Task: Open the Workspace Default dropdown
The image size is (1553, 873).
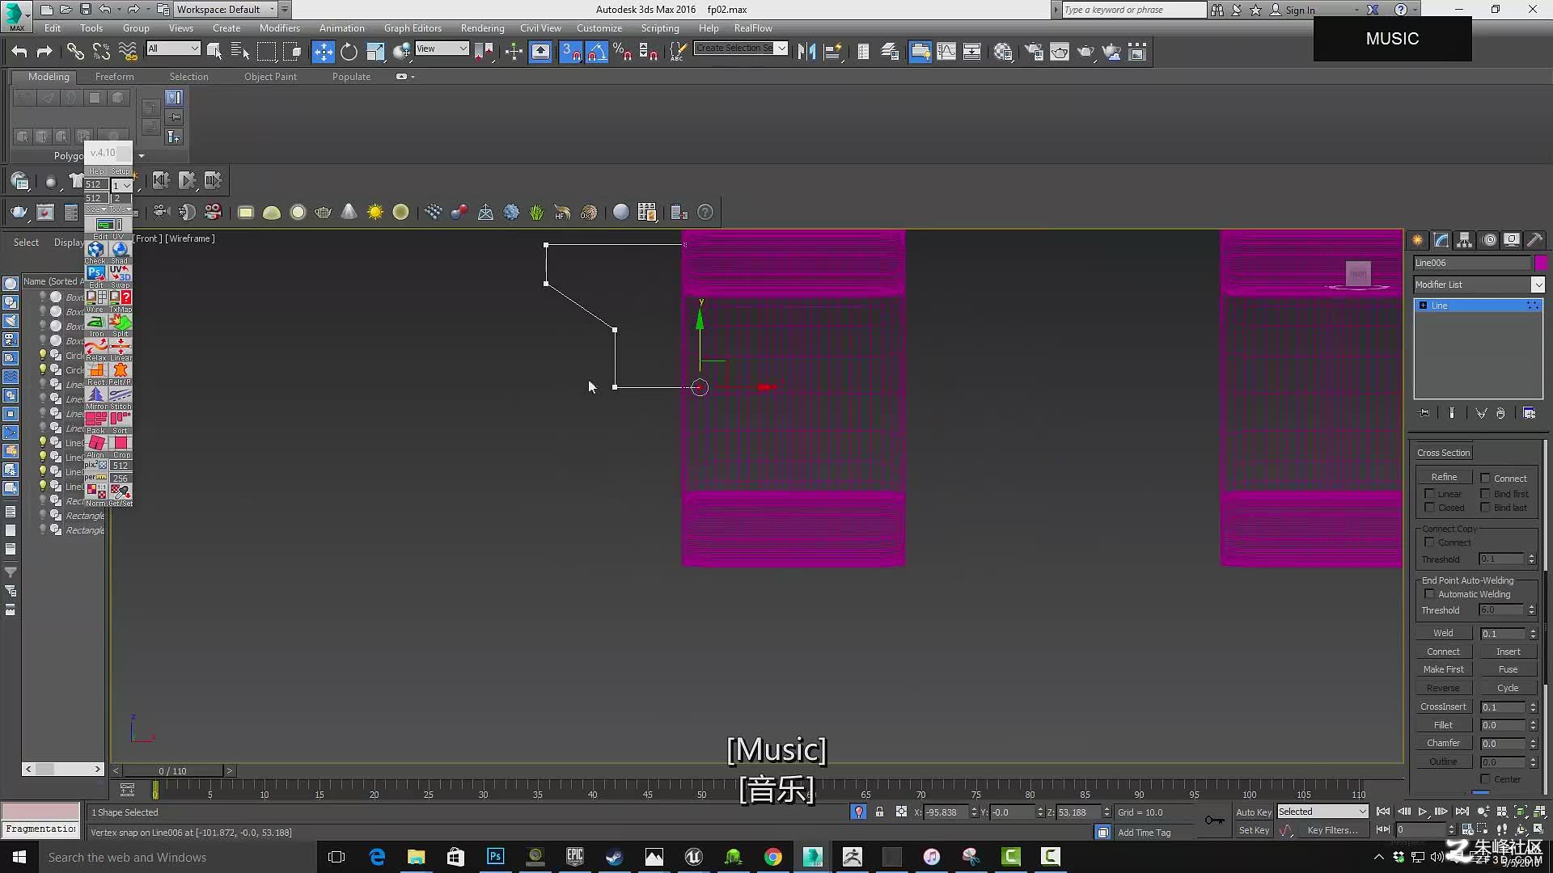Action: (225, 9)
